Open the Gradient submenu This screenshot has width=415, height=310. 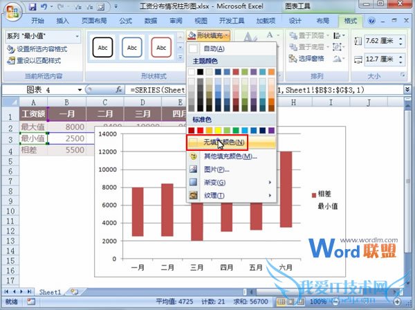pyautogui.click(x=270, y=182)
